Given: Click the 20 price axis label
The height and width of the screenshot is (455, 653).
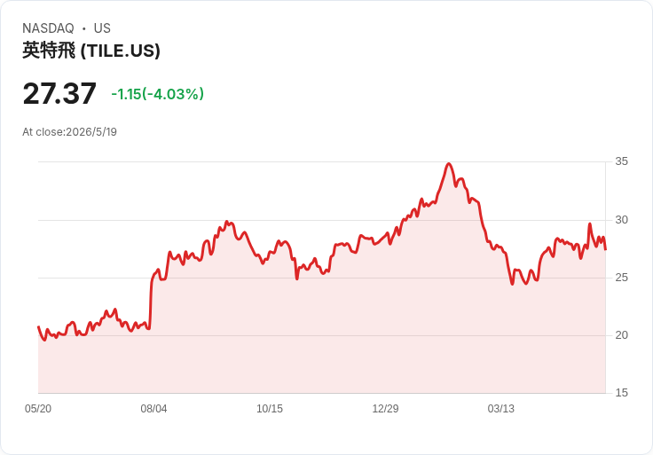Looking at the screenshot, I should click(x=621, y=335).
